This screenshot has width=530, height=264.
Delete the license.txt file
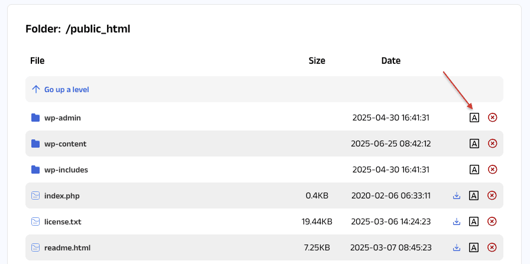[x=492, y=221]
